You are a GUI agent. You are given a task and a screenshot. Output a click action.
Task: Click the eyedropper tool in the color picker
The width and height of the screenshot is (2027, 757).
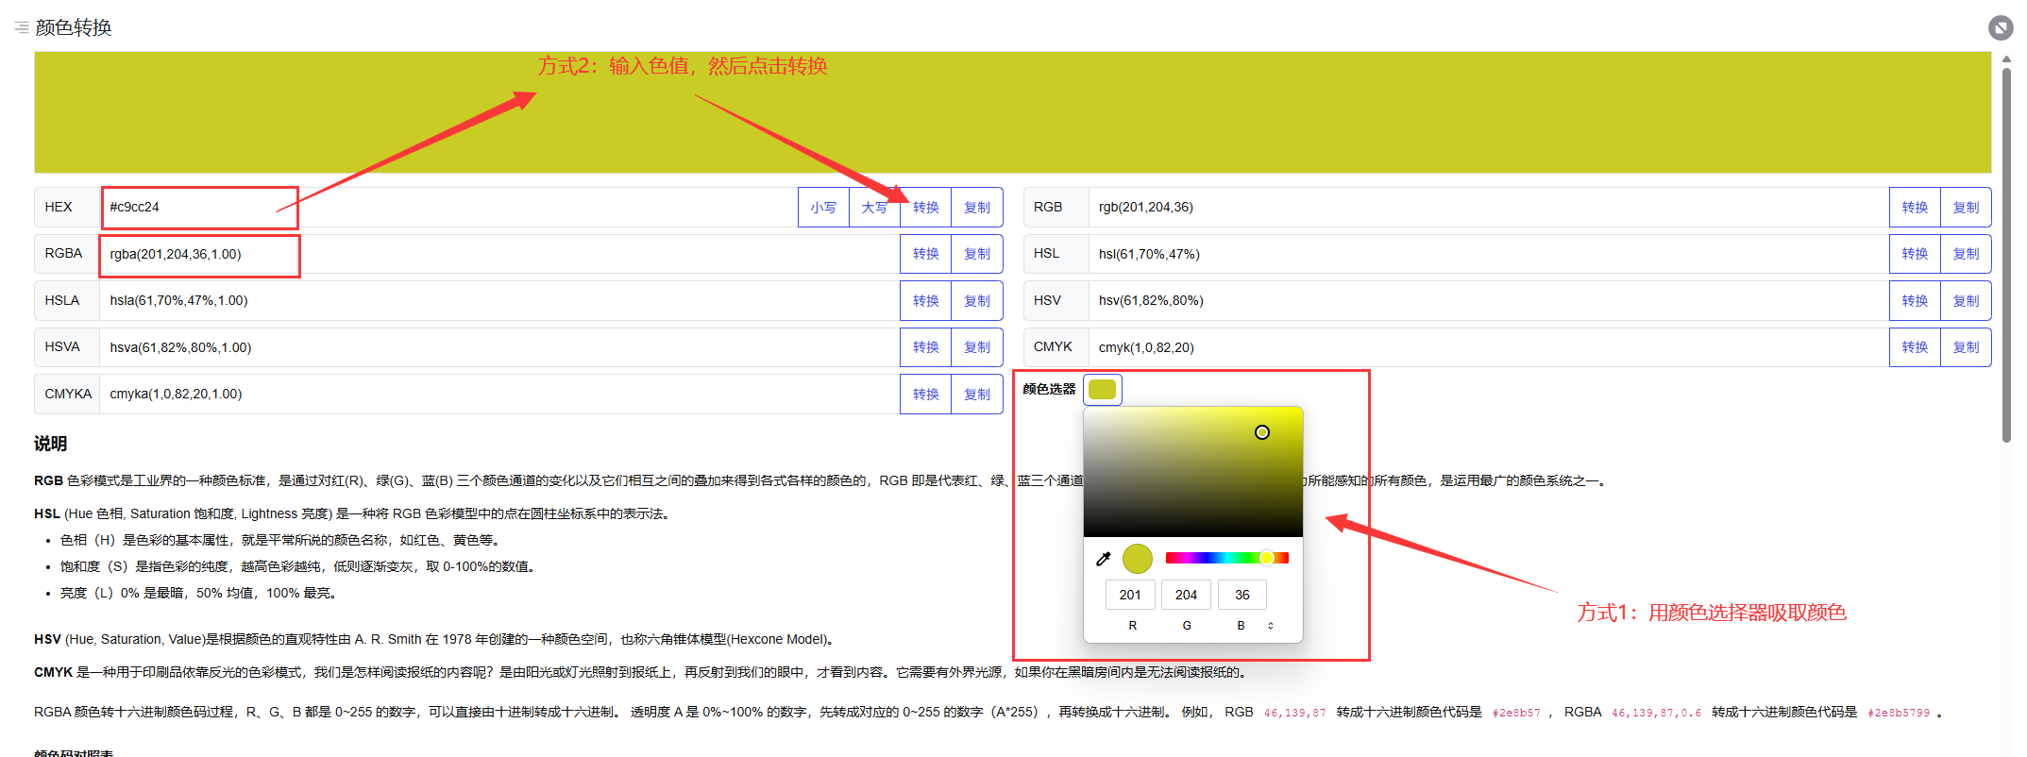[x=1103, y=559]
